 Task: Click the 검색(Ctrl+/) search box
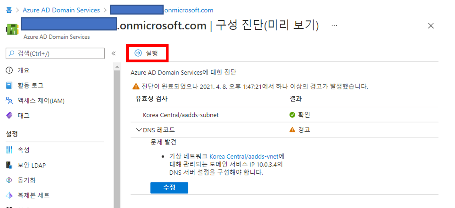point(55,53)
